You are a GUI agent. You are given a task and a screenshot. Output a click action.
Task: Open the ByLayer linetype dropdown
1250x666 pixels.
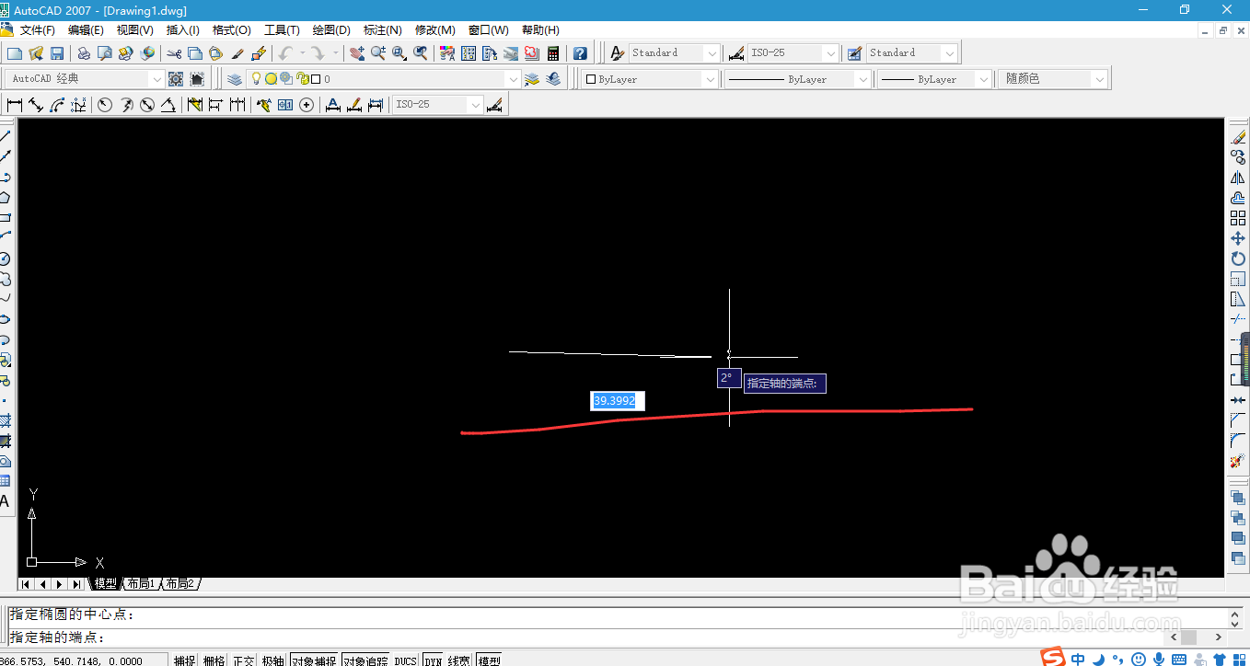tap(862, 79)
